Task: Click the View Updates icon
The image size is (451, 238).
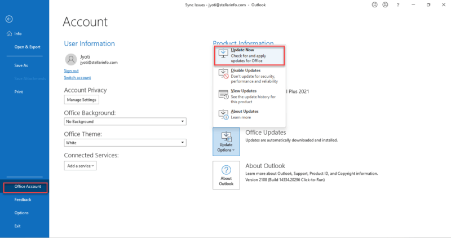Action: tap(223, 94)
